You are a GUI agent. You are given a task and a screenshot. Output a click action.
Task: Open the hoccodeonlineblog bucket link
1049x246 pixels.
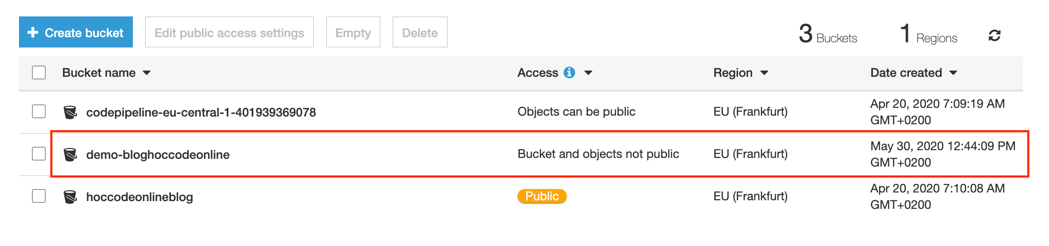point(140,197)
